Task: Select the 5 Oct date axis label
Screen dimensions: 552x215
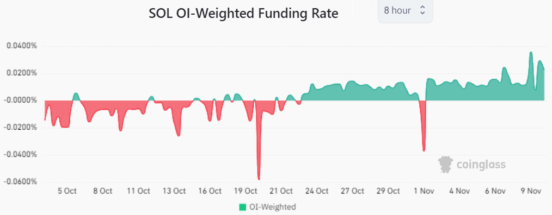Action: pos(67,191)
